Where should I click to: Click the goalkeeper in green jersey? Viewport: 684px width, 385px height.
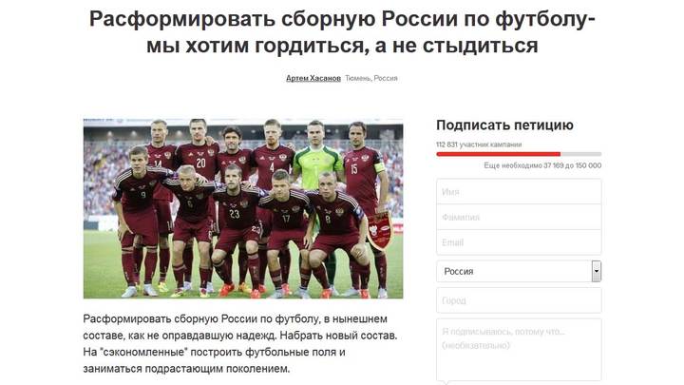tap(318, 165)
